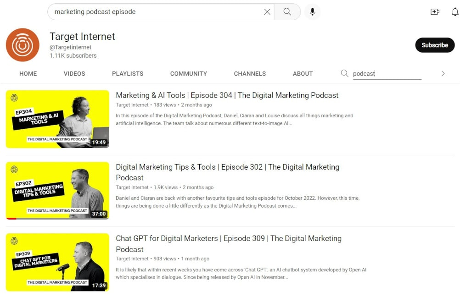Click the 17:39 duration badge

(x=99, y=286)
